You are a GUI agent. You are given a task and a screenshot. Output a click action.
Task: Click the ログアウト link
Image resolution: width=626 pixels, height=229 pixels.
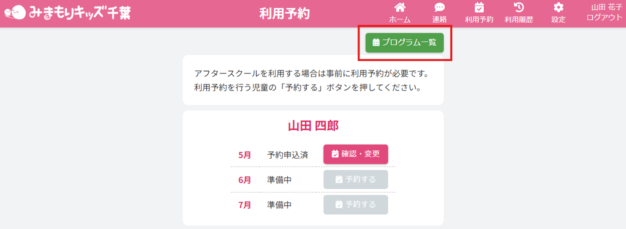(604, 17)
